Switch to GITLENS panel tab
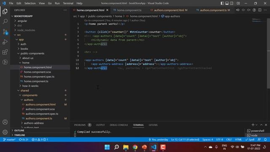 tap(153, 125)
